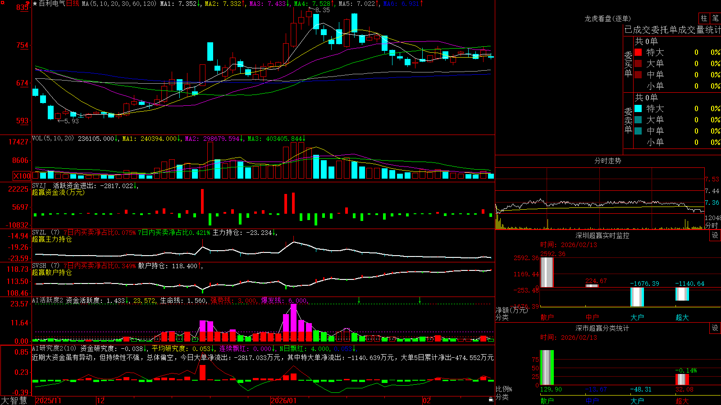Viewport: 721px width, 405px height.
Task: Click the 龙虎看盘(逐单) panel title
Action: [607, 18]
